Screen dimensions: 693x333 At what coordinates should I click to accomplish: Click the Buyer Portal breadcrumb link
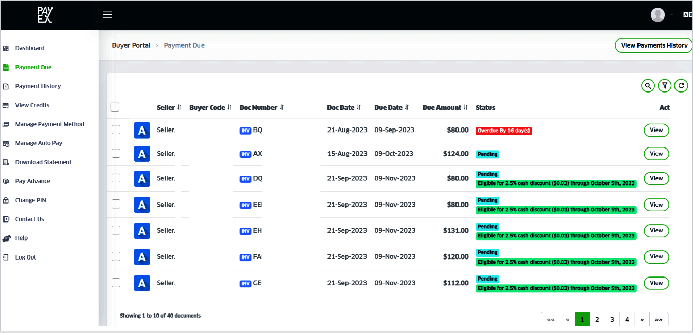click(131, 45)
